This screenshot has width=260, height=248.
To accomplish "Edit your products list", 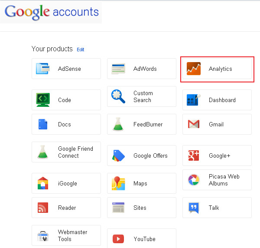I will pyautogui.click(x=81, y=50).
